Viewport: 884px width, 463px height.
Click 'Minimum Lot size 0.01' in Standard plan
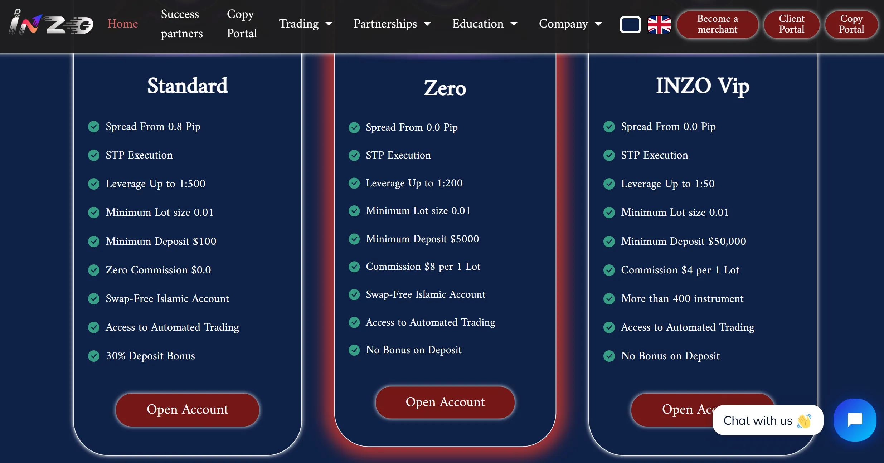(160, 212)
